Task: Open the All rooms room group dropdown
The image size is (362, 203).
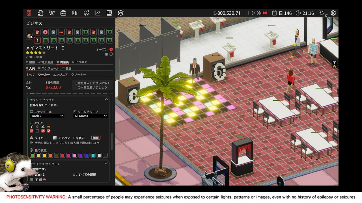Action: pyautogui.click(x=90, y=116)
